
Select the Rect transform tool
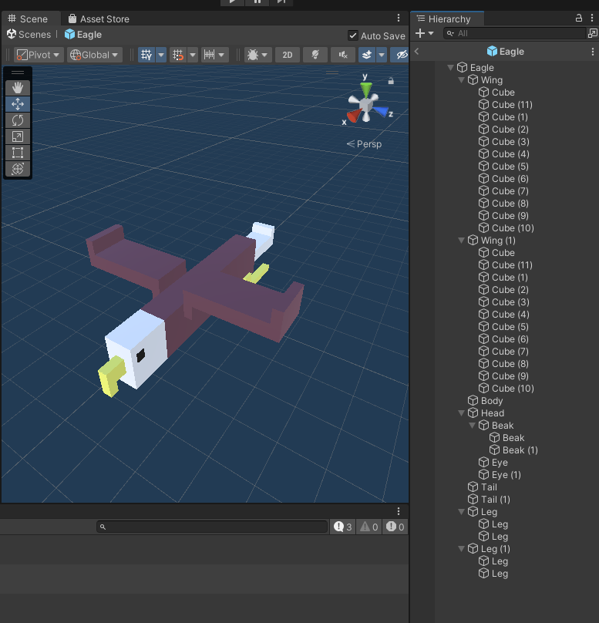tap(18, 153)
